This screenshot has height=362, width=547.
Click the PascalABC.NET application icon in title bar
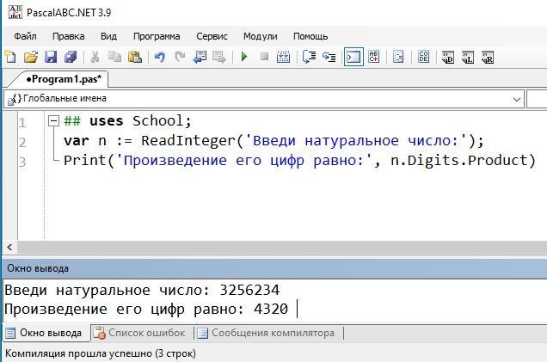click(x=15, y=13)
